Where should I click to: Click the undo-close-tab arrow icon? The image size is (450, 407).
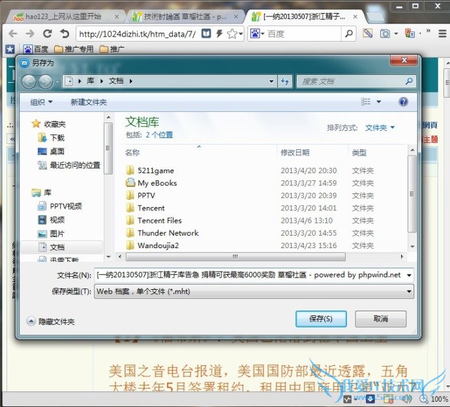click(65, 34)
